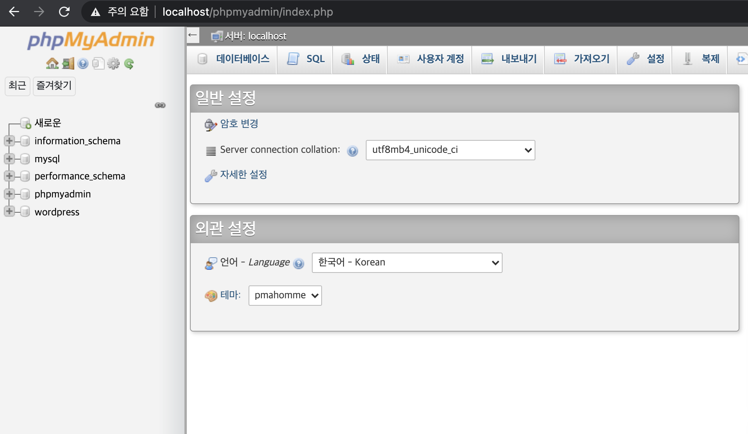Screen dimensions: 748x434
Task: Click the browser back arrow
Action: [x=14, y=12]
